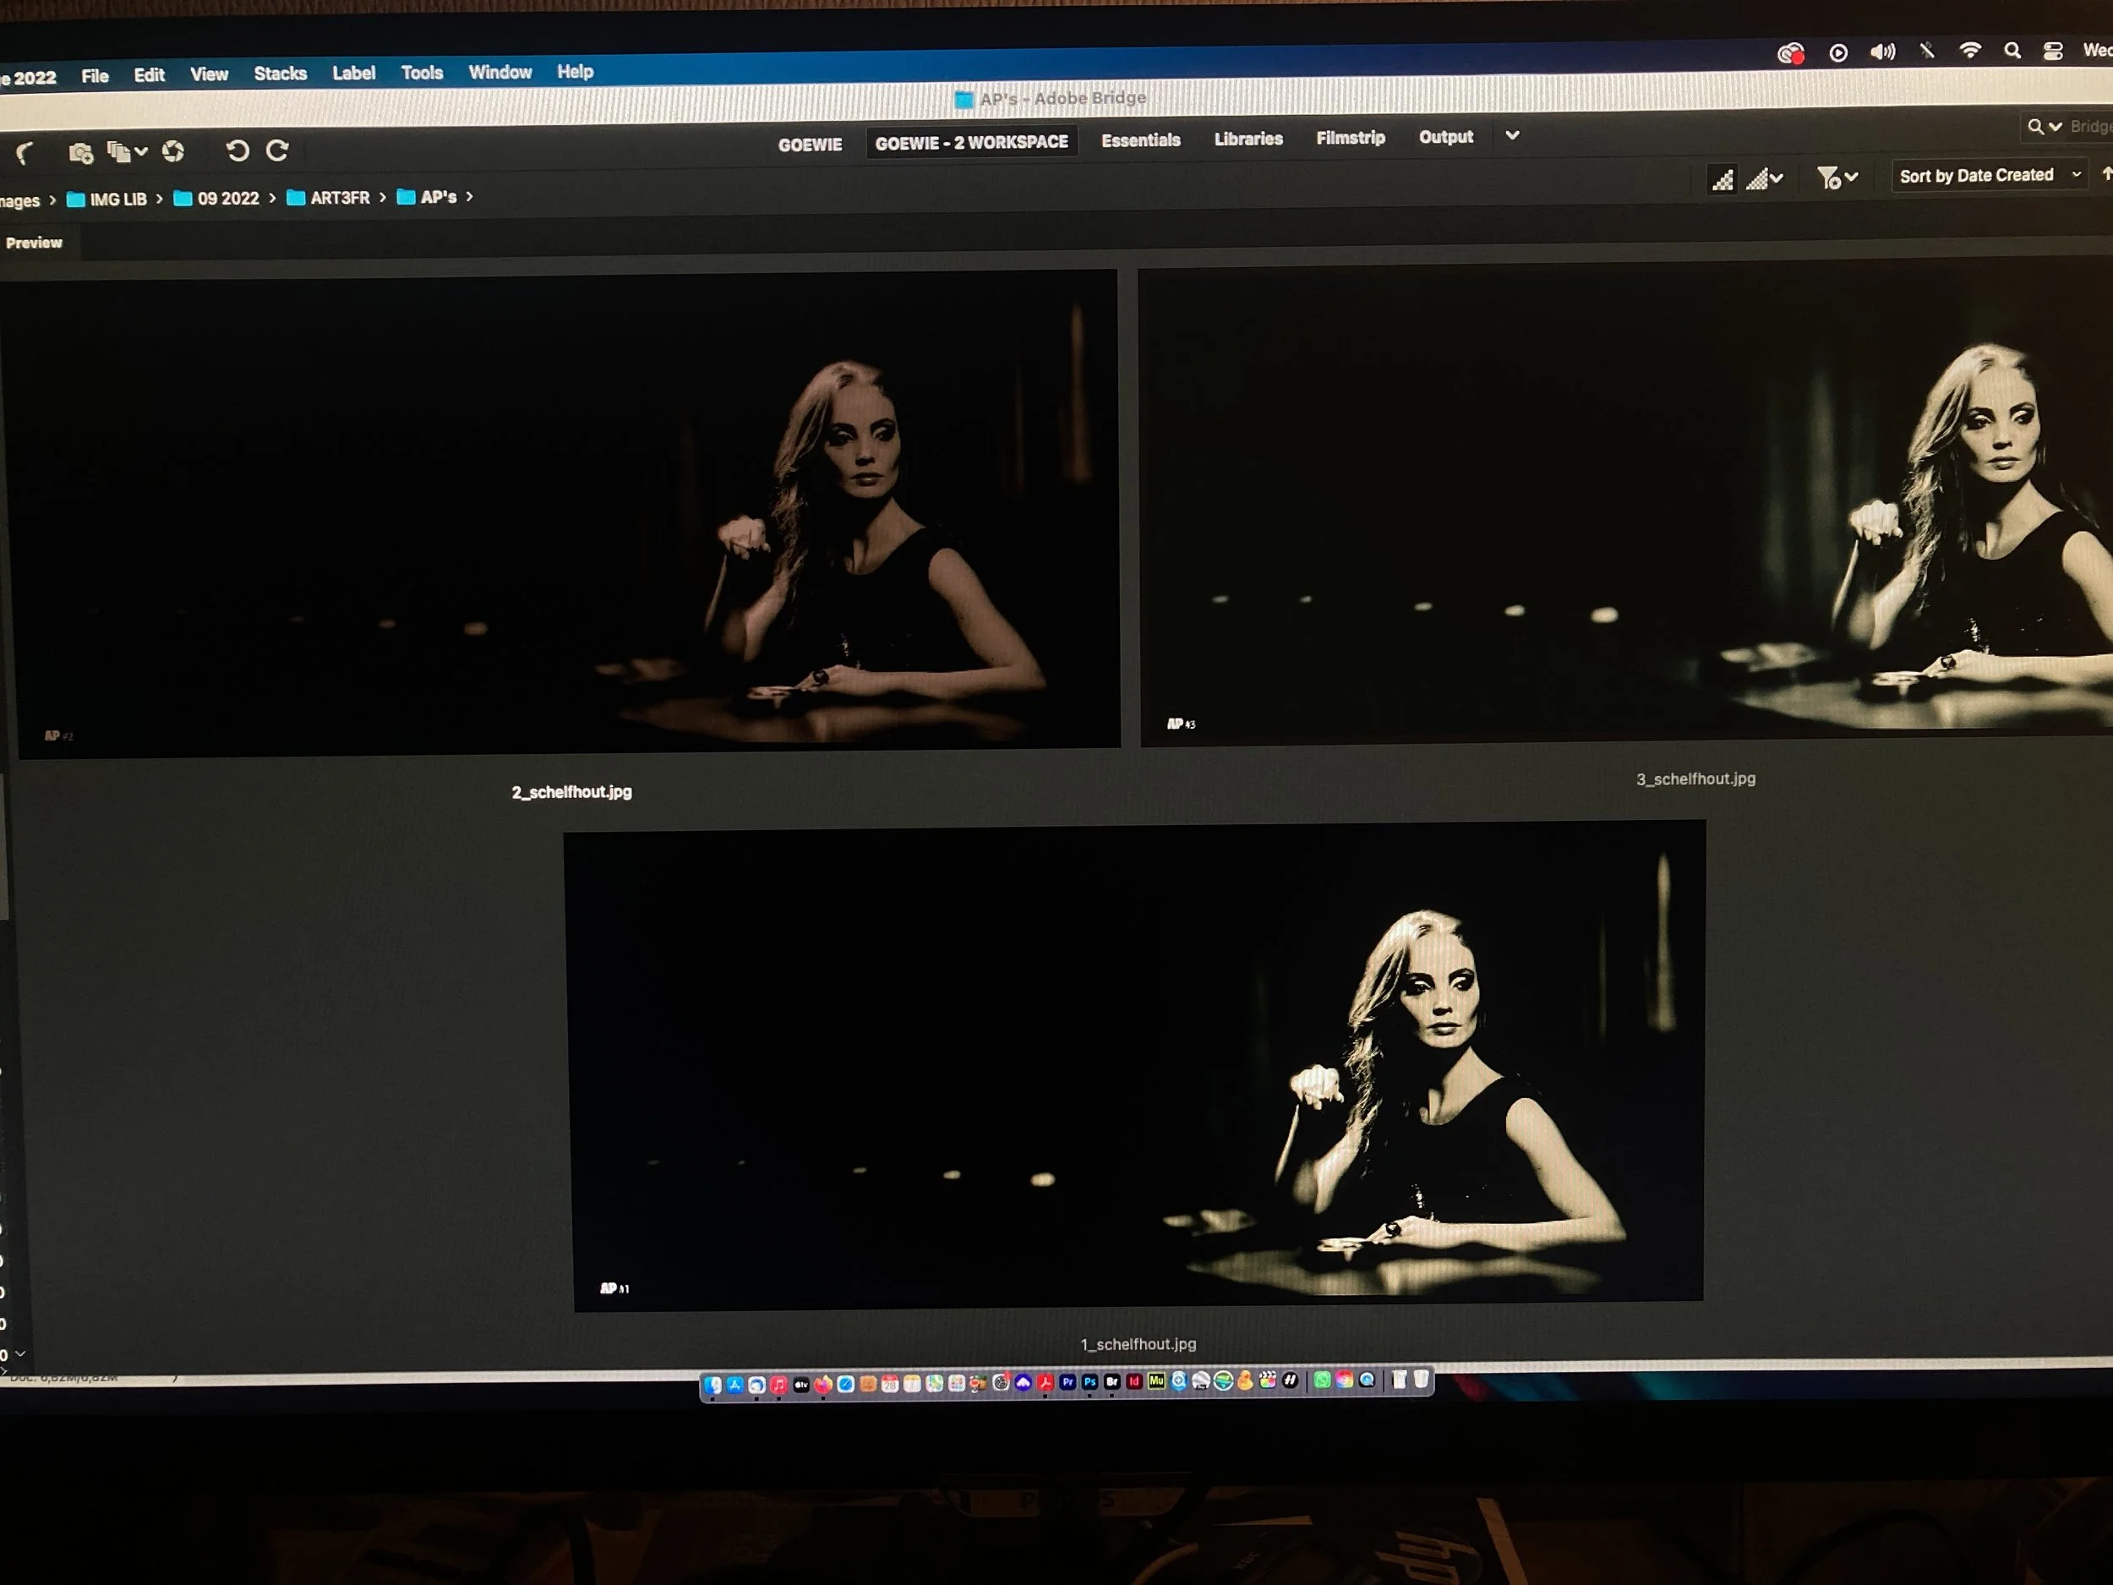Switch to Filmstrip workspace

(1350, 138)
